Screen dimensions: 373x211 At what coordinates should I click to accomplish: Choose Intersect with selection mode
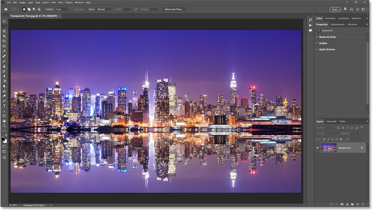pos(38,9)
